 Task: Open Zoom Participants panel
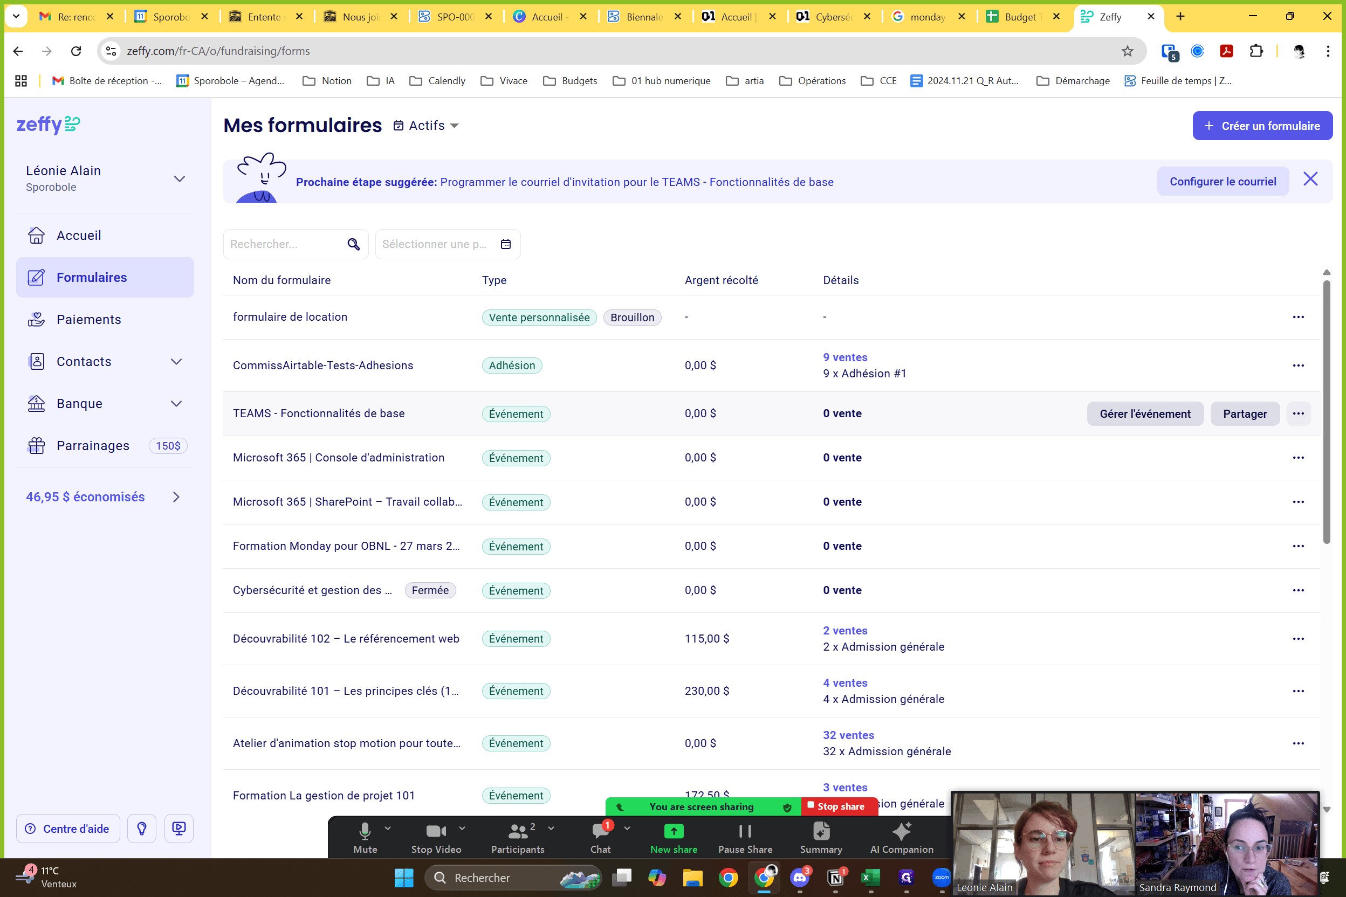click(517, 838)
